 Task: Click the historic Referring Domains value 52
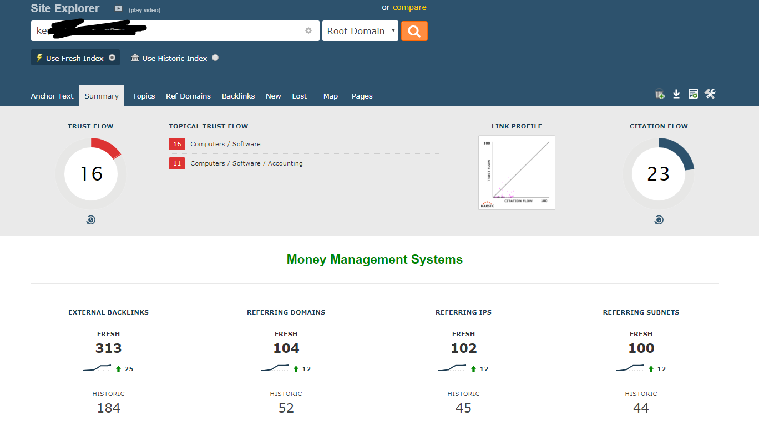click(x=286, y=408)
